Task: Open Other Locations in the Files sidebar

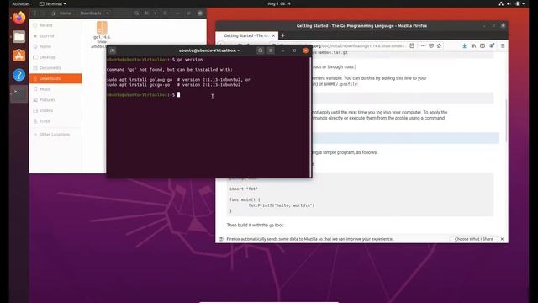Action: [x=55, y=135]
